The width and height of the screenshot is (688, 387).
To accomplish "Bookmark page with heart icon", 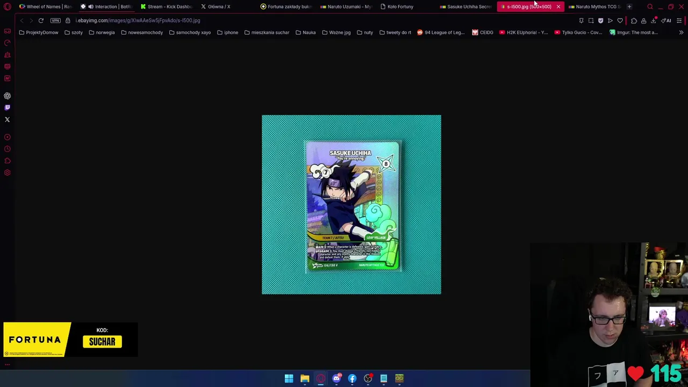I will pyautogui.click(x=620, y=20).
